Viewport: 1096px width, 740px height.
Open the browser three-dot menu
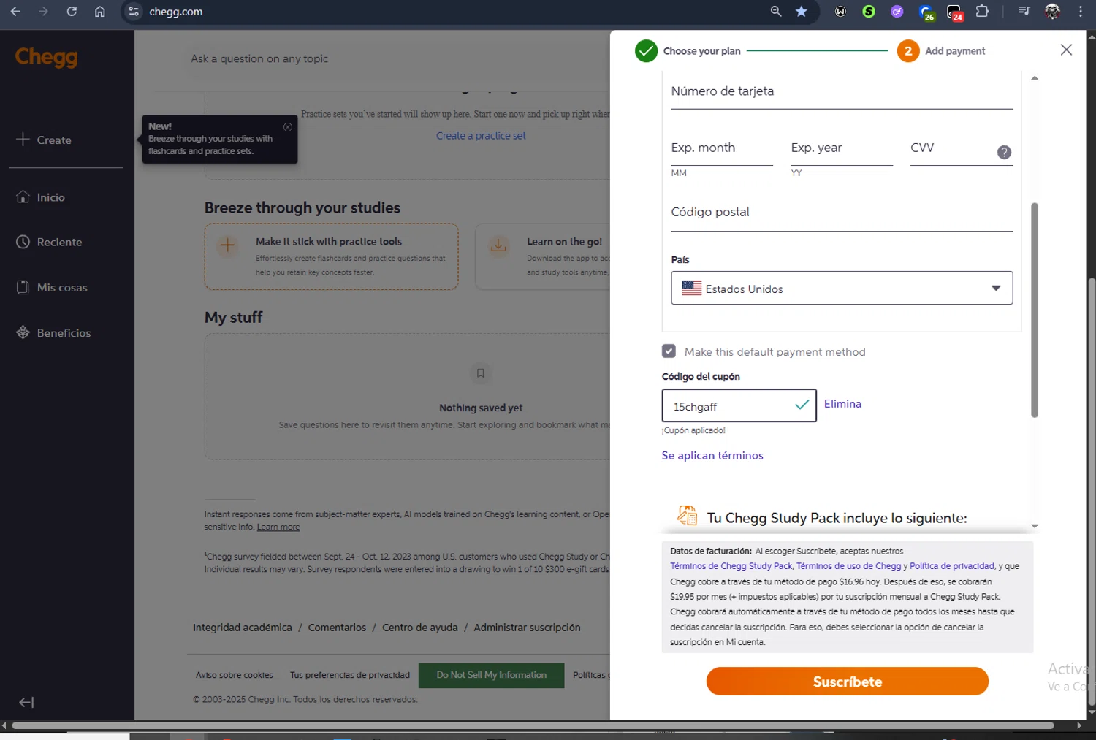1081,12
